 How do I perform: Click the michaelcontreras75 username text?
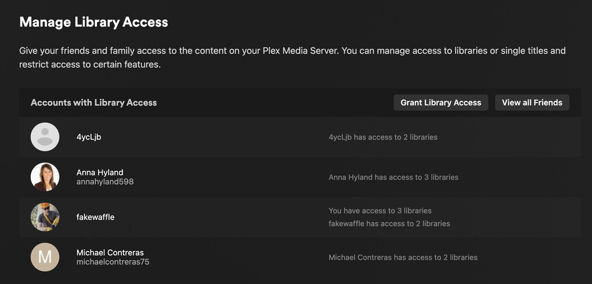tap(113, 262)
